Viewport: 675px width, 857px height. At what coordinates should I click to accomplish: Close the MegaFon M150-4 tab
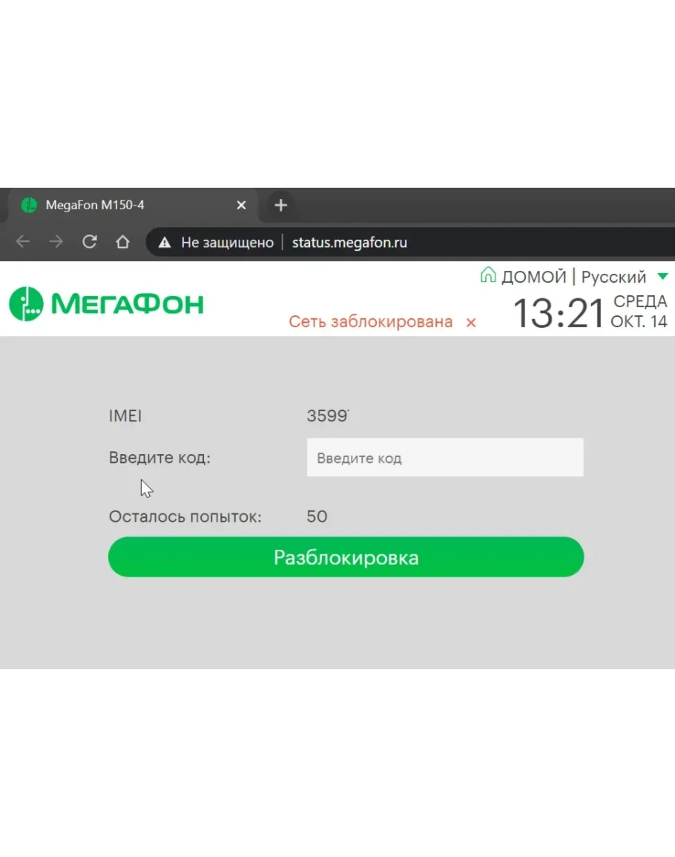[x=241, y=206]
